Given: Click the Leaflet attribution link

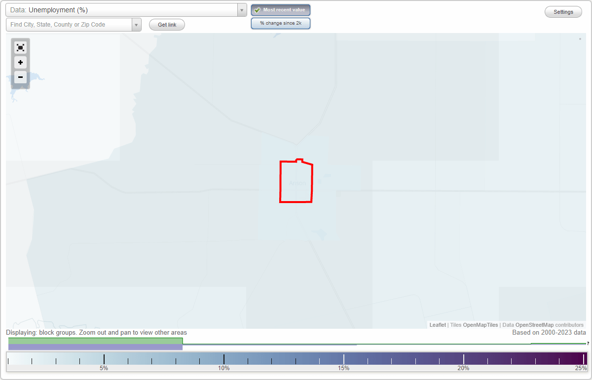Looking at the screenshot, I should click(x=437, y=325).
